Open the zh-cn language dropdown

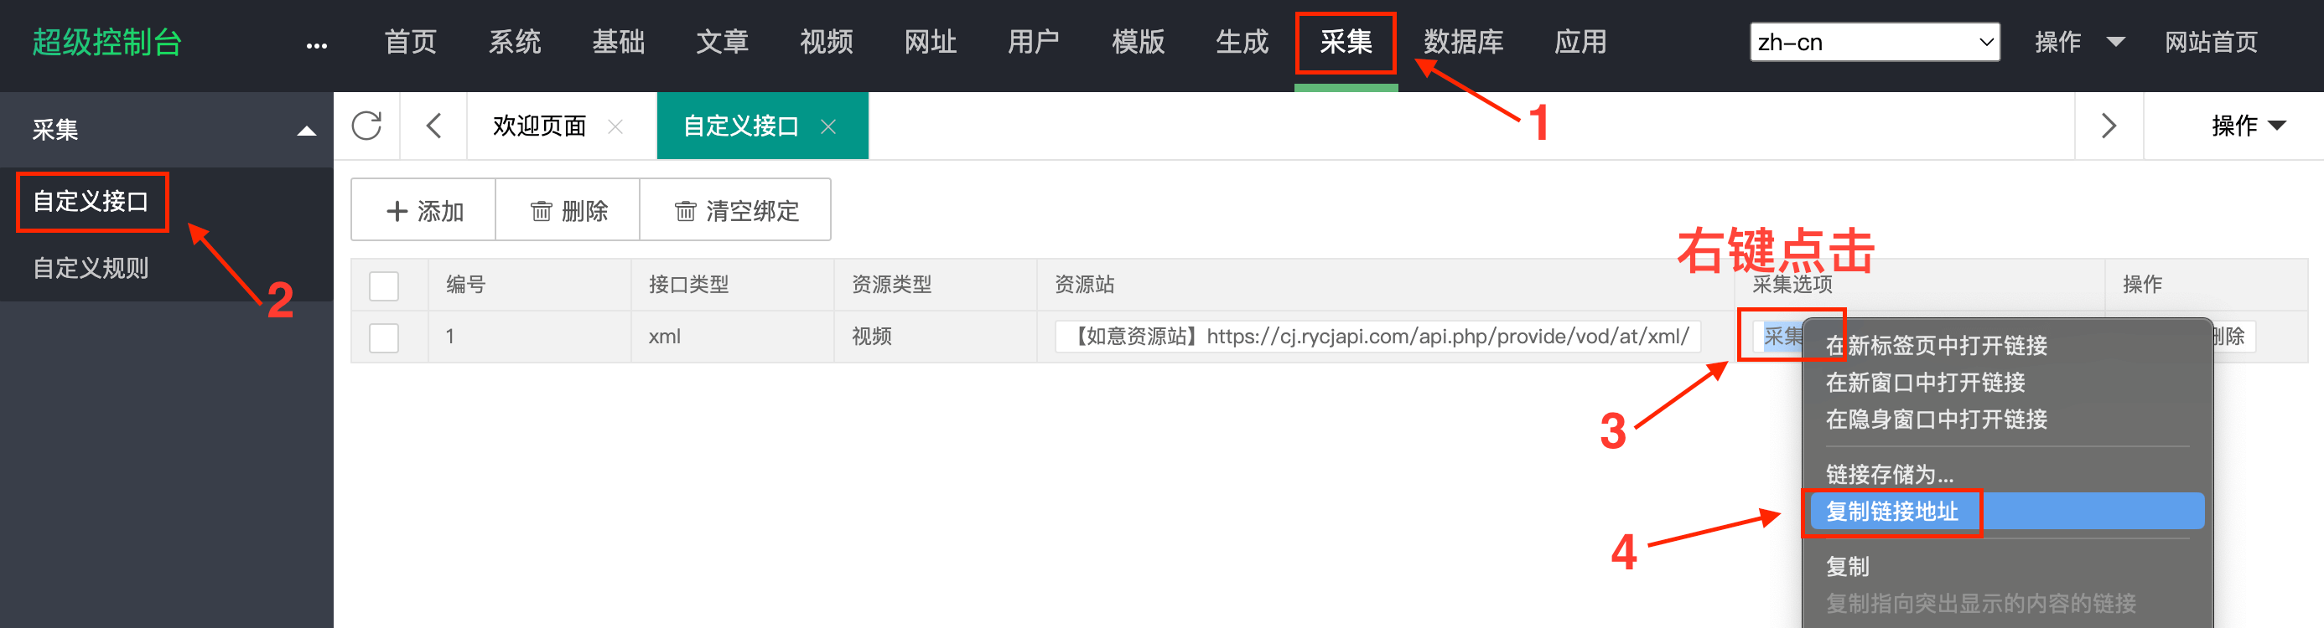pos(1874,43)
